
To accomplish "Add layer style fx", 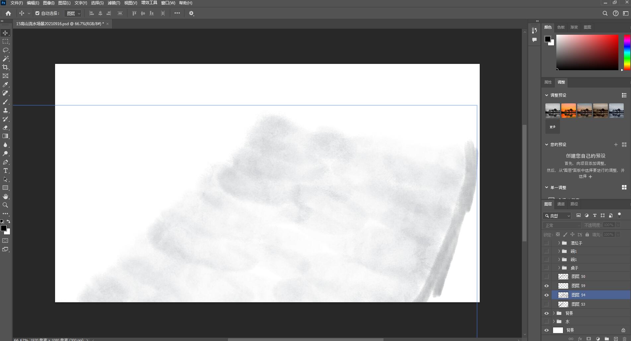I will tap(580, 339).
